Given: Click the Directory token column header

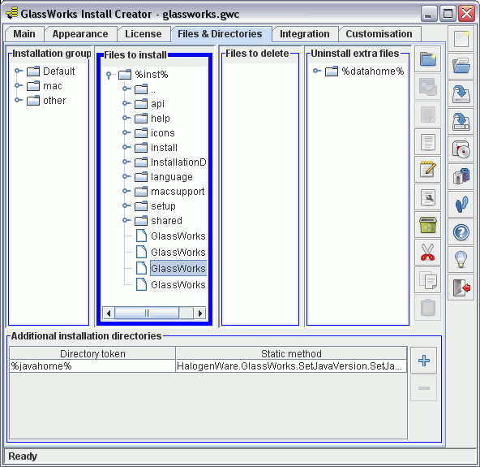Looking at the screenshot, I should [92, 353].
